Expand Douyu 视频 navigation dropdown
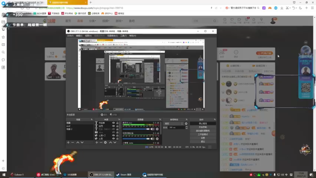The height and width of the screenshot is (178, 316). coord(106,21)
